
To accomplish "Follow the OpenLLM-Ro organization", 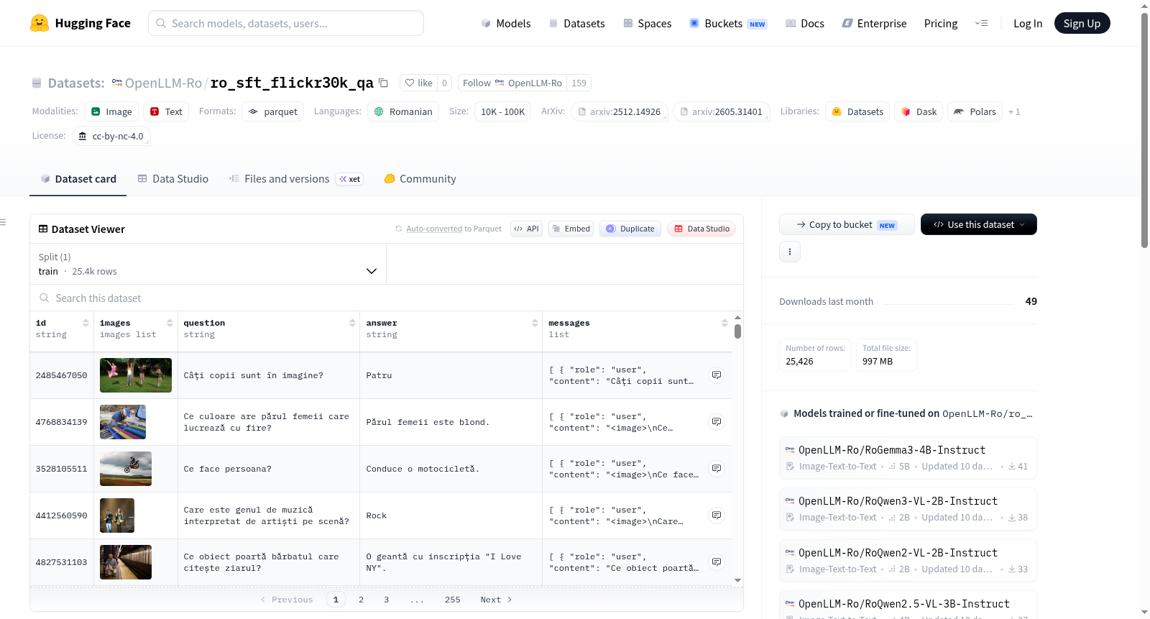I will tap(512, 83).
